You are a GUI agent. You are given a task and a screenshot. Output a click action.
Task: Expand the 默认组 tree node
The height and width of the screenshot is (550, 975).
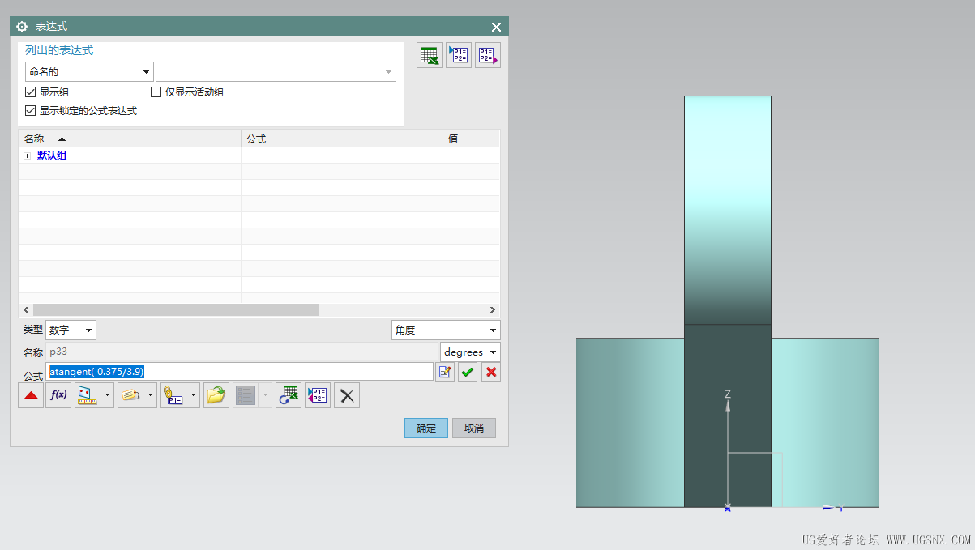pos(28,156)
